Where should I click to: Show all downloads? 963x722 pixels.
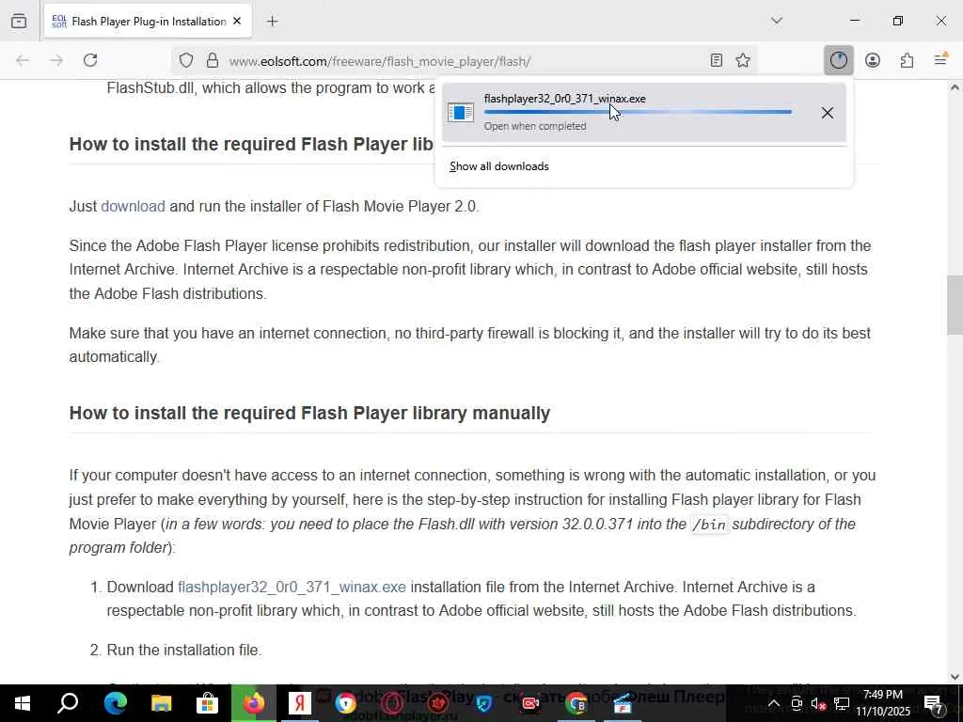coord(498,166)
